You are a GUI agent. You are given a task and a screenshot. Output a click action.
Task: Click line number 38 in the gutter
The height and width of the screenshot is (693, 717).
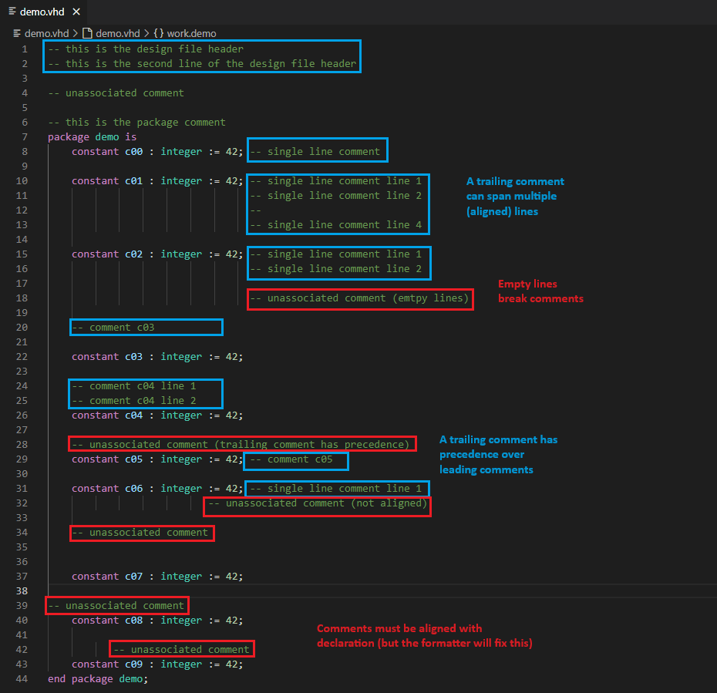point(22,590)
